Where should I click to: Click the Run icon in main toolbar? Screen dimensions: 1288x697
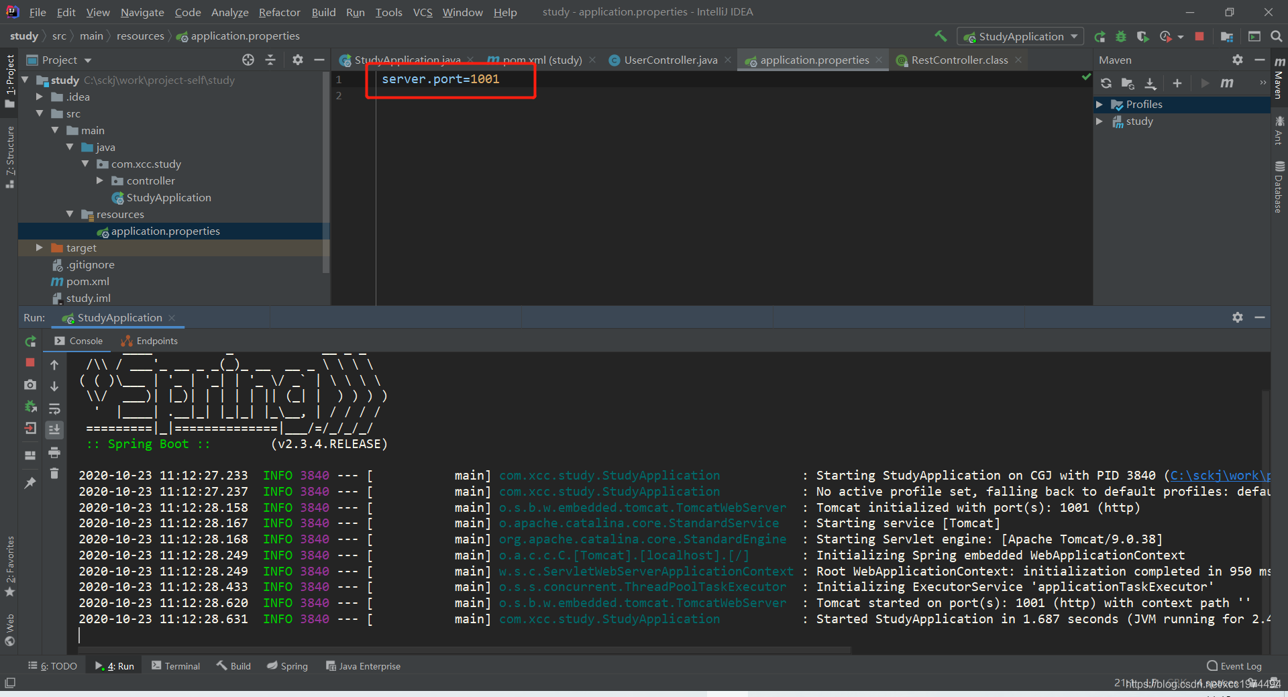click(x=1099, y=36)
